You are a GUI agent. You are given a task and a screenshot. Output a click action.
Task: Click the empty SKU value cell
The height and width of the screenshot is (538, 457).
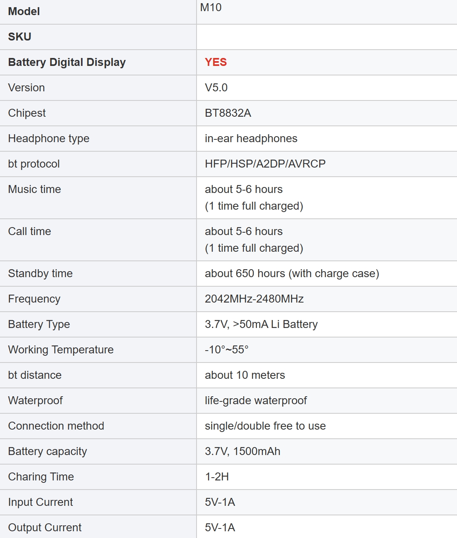click(x=326, y=37)
